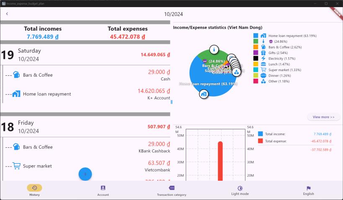Select Home loan repayment legend icon
The width and height of the screenshot is (343, 200).
(x=263, y=36)
